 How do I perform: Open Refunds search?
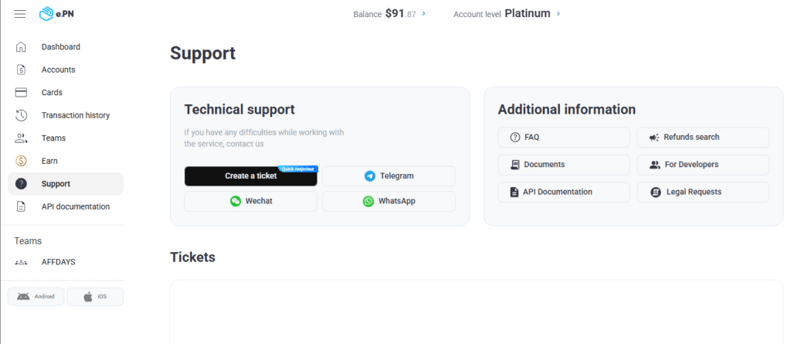pos(703,138)
